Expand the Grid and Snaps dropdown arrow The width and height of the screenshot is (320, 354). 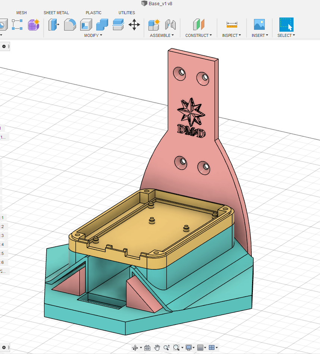click(205, 348)
